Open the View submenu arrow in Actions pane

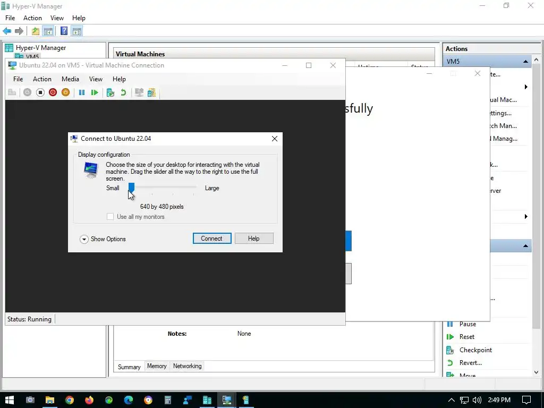pos(526,217)
